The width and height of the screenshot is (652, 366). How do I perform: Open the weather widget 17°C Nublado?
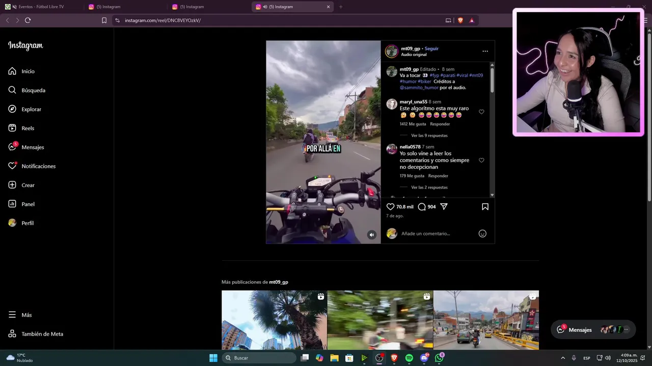click(x=19, y=358)
